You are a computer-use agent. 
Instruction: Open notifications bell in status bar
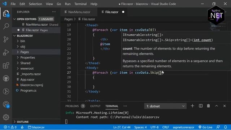coord(226,127)
